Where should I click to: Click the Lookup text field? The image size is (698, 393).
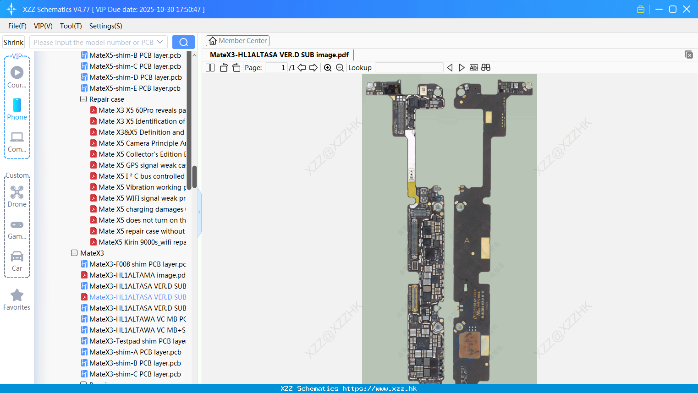pos(409,68)
